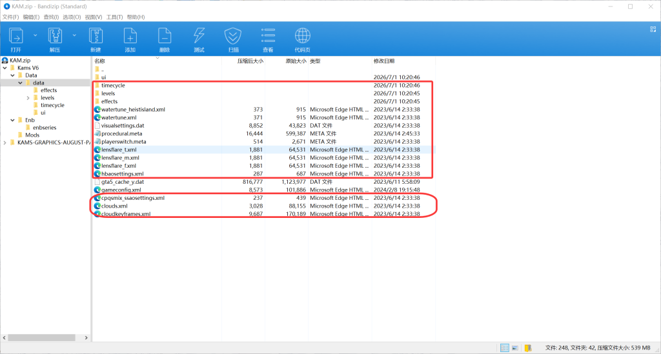The image size is (661, 354).
Task: Select KAM.zip root in the tree
Action: (20, 60)
